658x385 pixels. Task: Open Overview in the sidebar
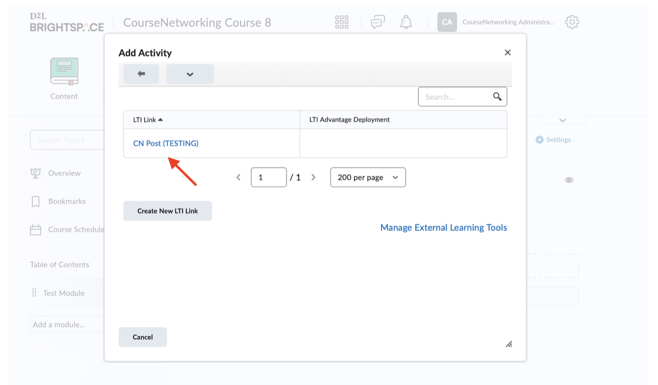click(64, 173)
